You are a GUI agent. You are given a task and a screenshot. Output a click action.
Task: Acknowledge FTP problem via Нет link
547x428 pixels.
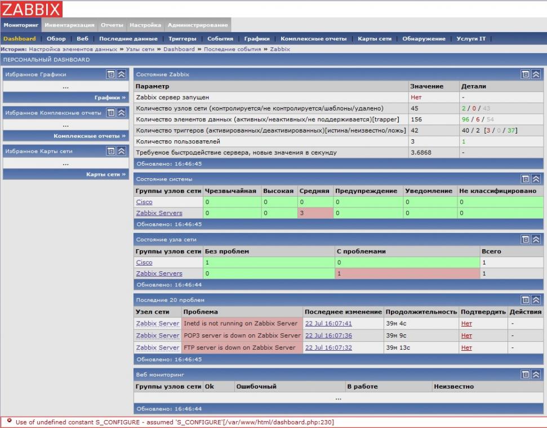pyautogui.click(x=466, y=347)
